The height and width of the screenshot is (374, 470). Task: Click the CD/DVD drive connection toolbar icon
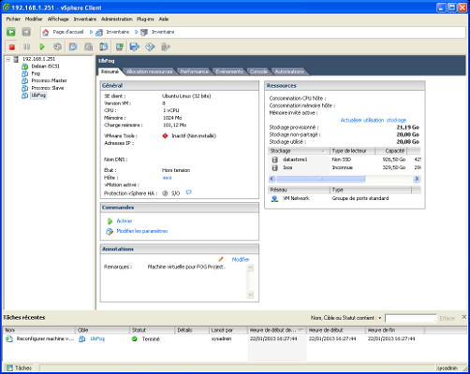[150, 47]
